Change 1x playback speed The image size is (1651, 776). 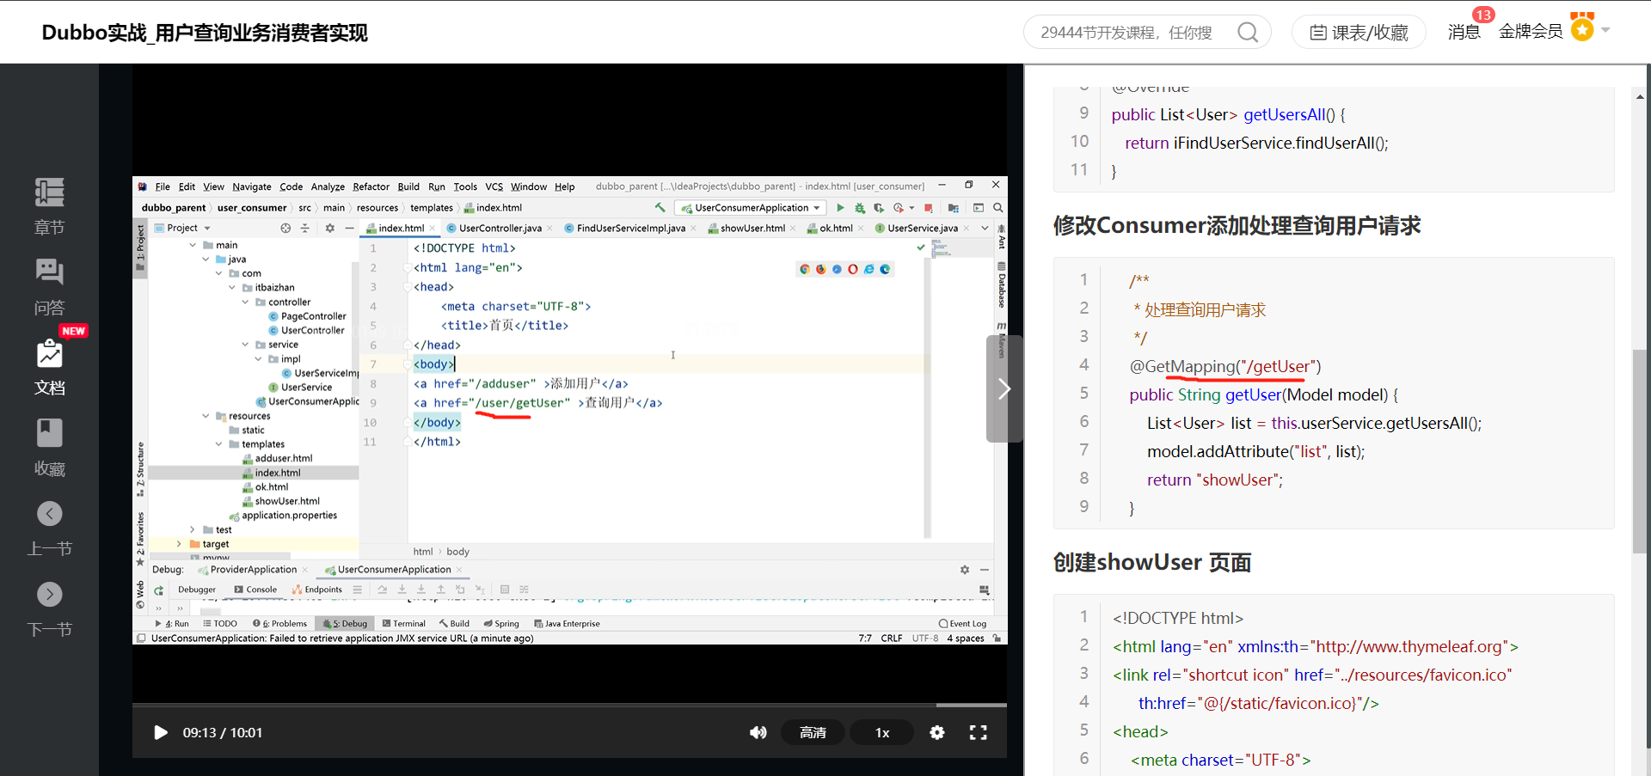(882, 732)
